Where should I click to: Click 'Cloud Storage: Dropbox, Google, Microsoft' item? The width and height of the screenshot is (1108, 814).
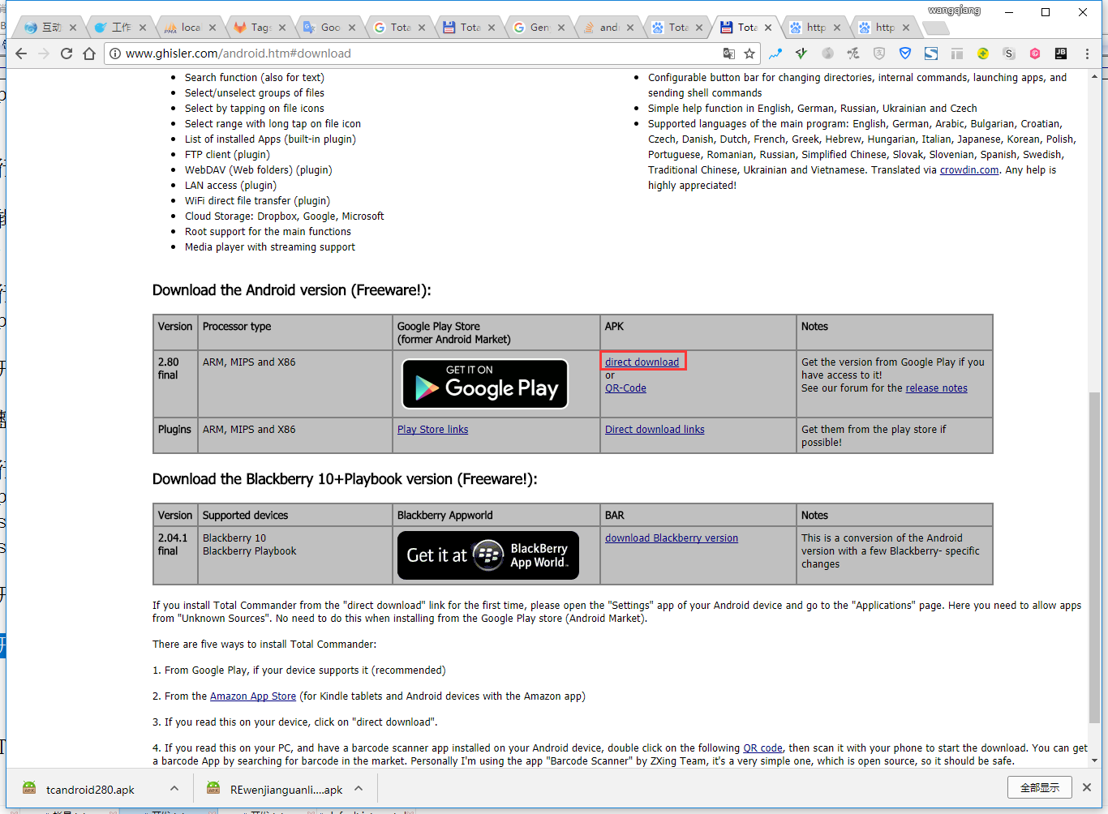(x=285, y=216)
